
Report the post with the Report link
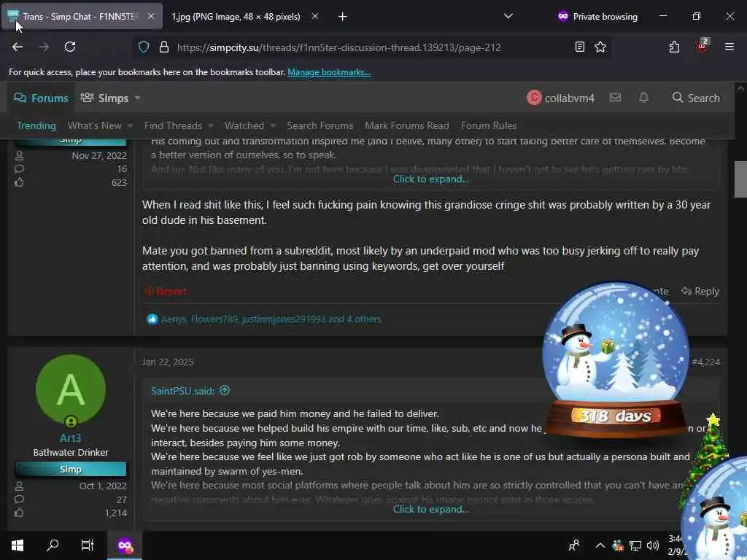[x=166, y=291]
